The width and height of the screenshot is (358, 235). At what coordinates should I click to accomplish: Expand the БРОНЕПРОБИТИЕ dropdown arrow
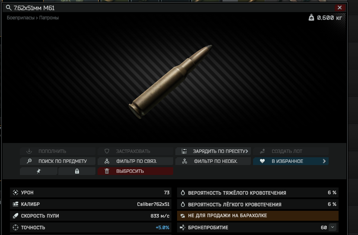click(x=333, y=227)
